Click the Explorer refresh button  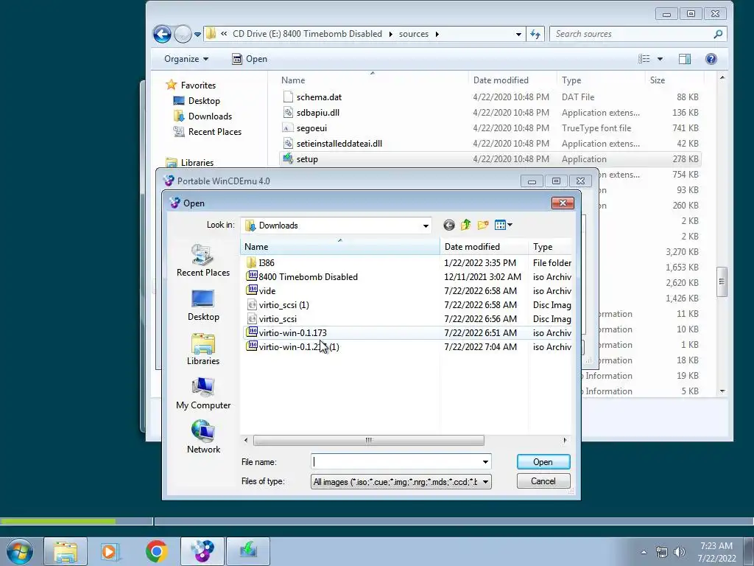(x=535, y=34)
